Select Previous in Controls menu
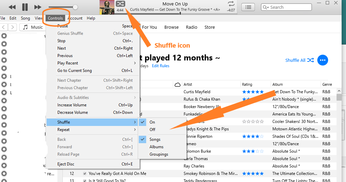Image resolution: width=346 pixels, height=182 pixels. [x=93, y=56]
